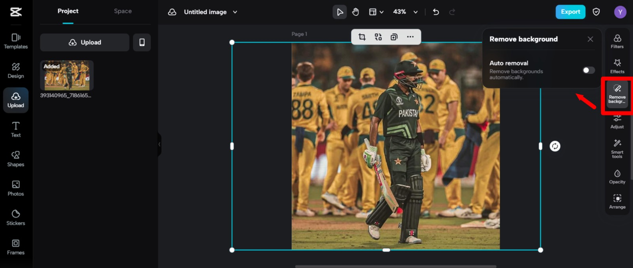The height and width of the screenshot is (268, 633).
Task: Open the canvas layout resize menu
Action: [376, 12]
